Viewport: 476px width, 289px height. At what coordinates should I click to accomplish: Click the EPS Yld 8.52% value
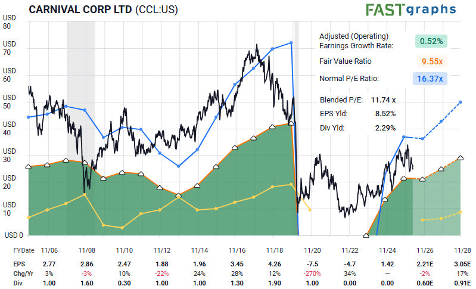(x=385, y=114)
